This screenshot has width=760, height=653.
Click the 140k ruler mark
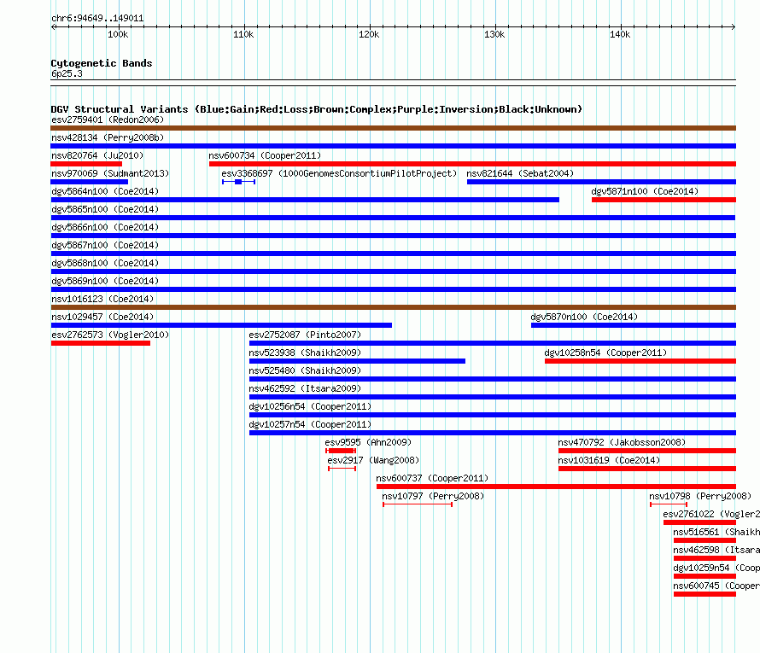tap(620, 34)
